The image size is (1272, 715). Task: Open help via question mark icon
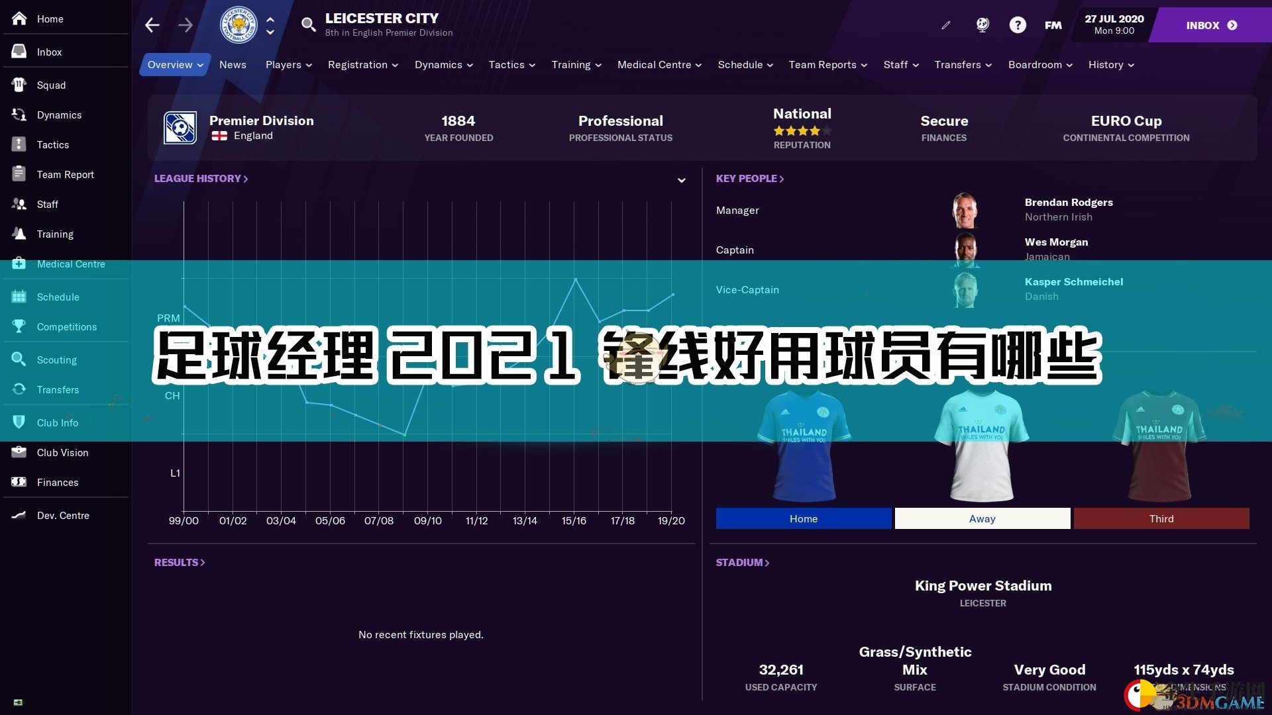pyautogui.click(x=1018, y=25)
